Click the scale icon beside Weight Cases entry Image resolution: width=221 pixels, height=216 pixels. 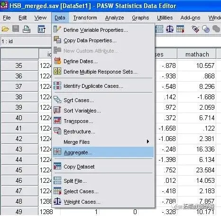pyautogui.click(x=57, y=201)
